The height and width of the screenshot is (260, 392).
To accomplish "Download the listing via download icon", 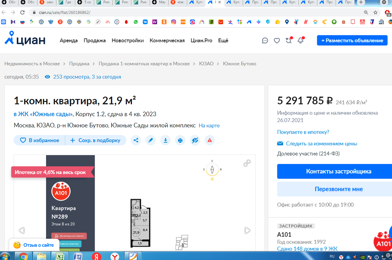I will tap(165, 140).
